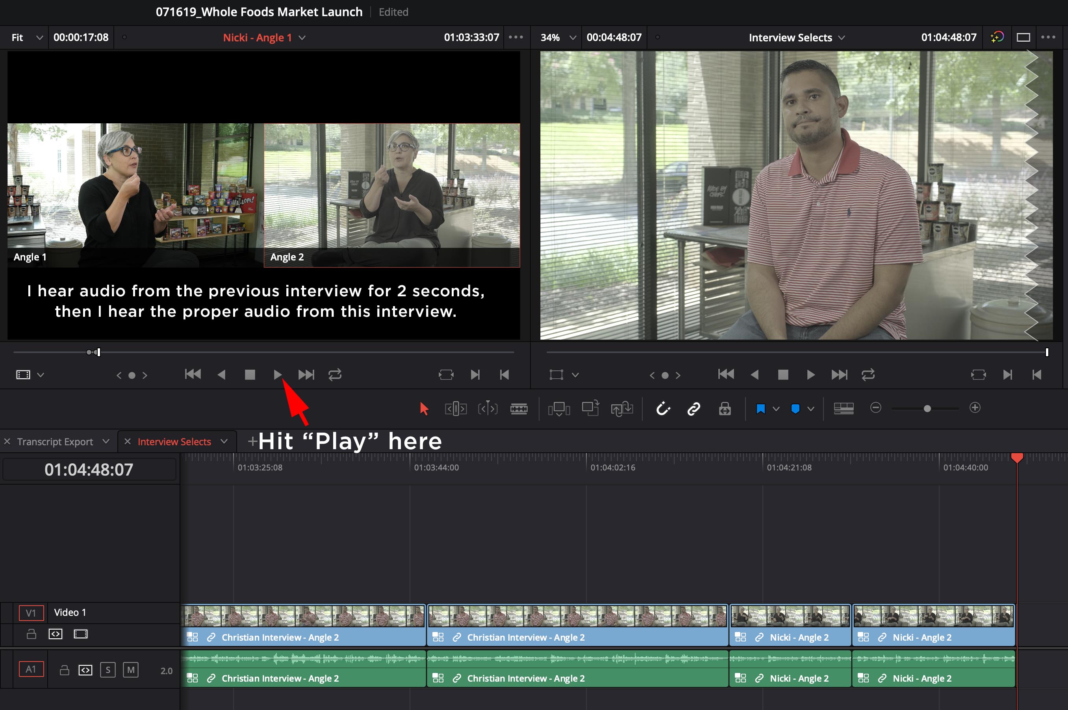Close the Transcript Export tab
Image resolution: width=1068 pixels, height=710 pixels.
tap(7, 442)
